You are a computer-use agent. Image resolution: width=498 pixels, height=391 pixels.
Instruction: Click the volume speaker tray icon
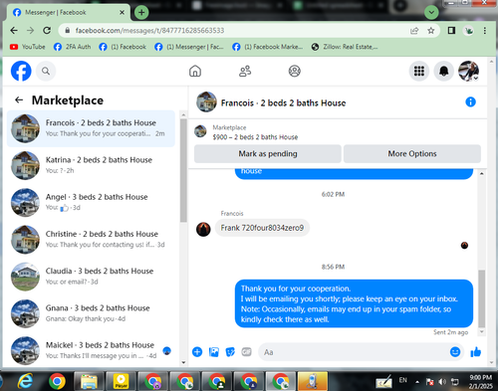tap(442, 382)
